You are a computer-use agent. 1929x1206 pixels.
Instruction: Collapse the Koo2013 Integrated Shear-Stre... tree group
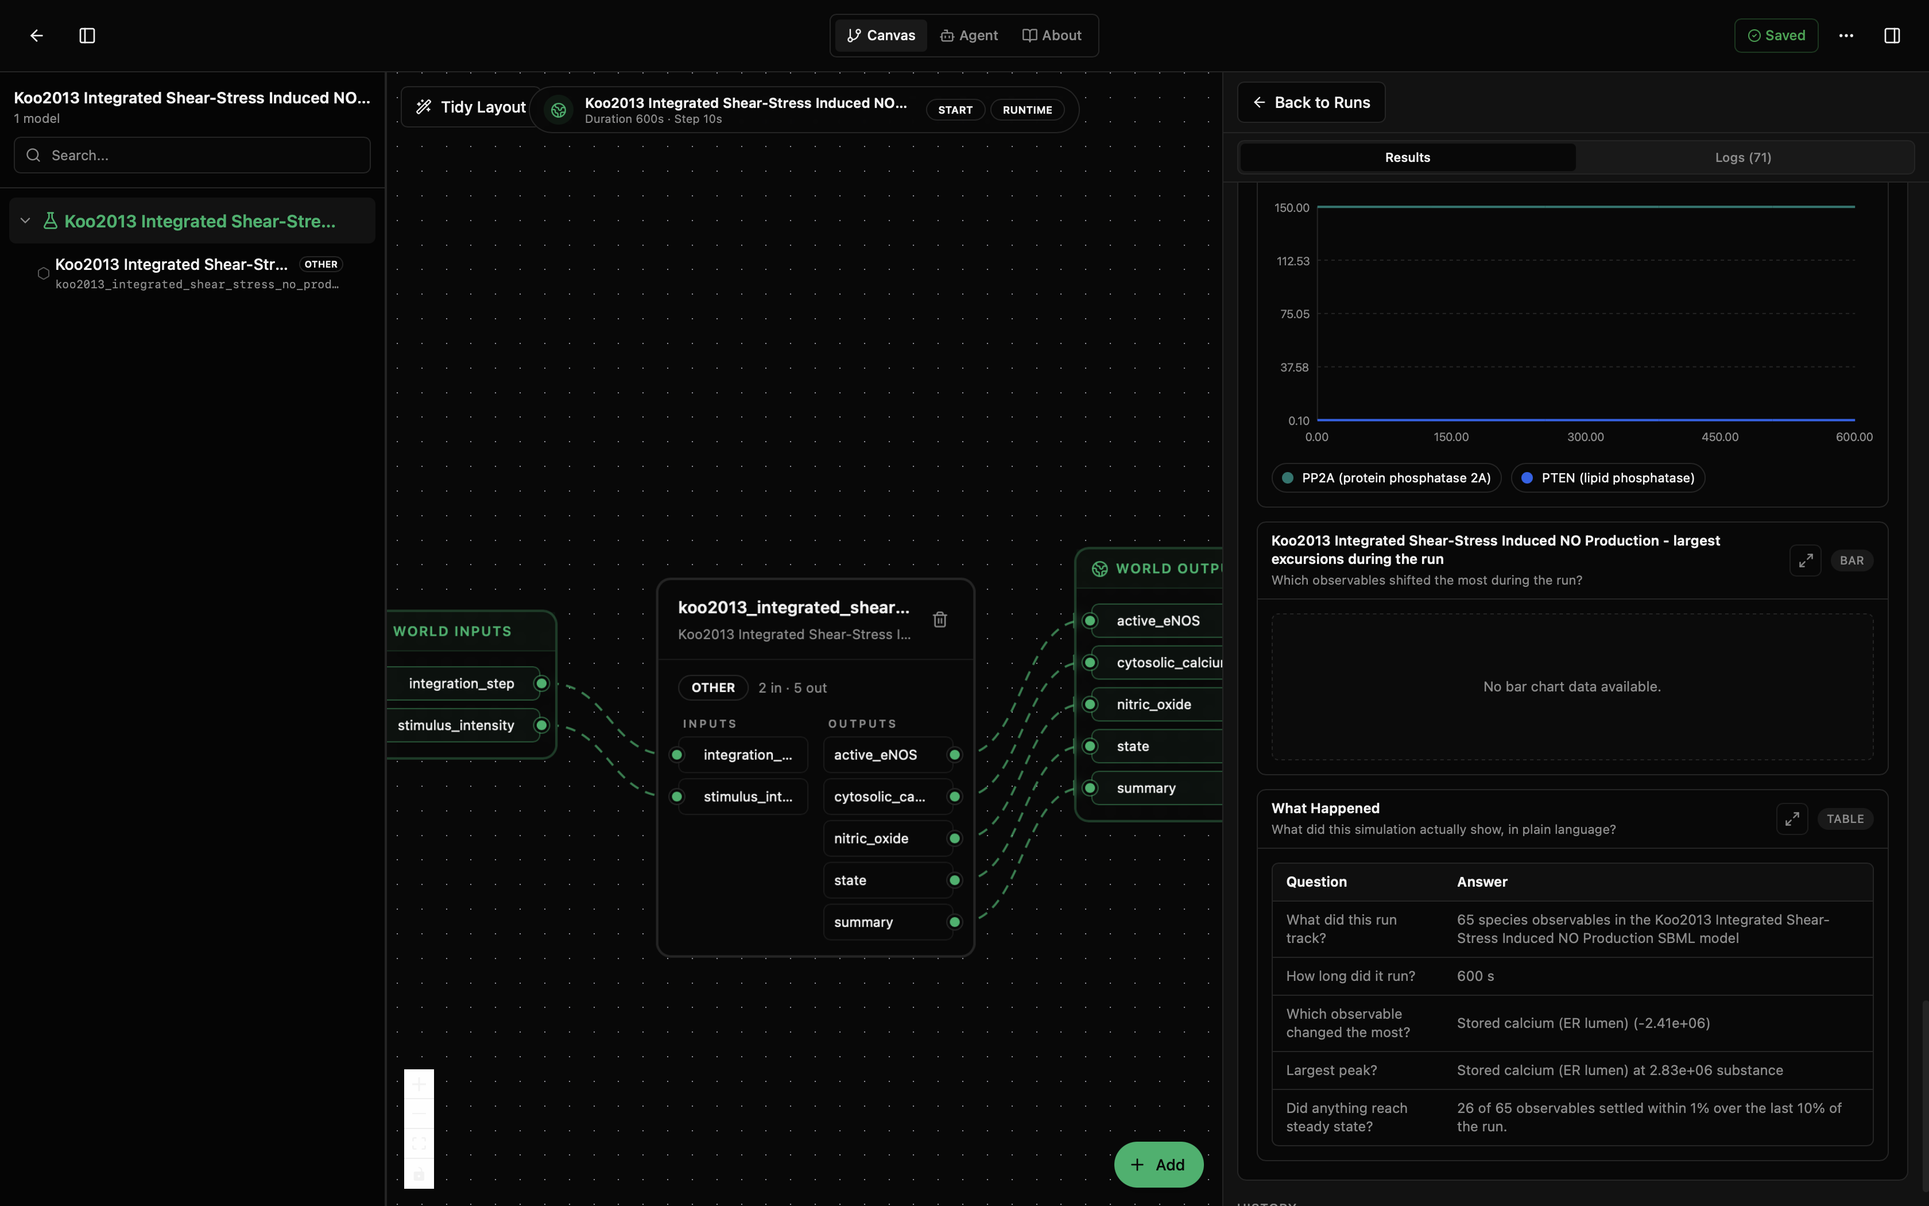coord(25,221)
